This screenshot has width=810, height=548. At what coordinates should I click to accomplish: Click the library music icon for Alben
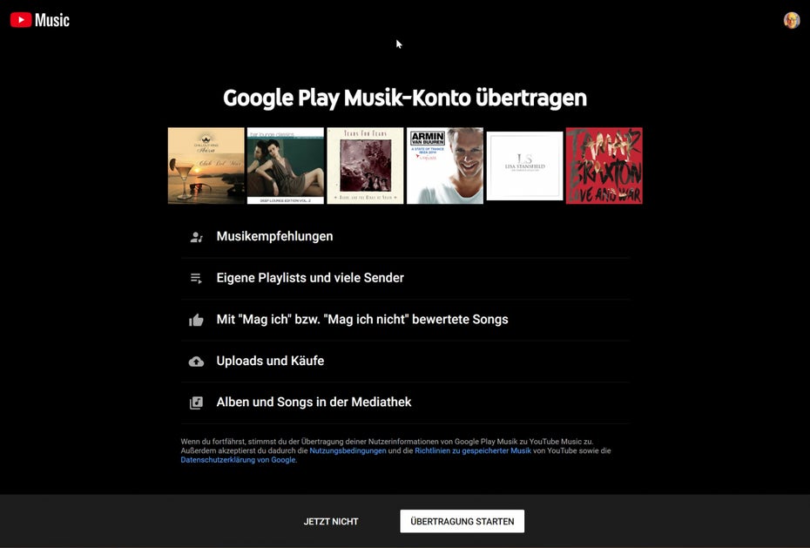(196, 403)
